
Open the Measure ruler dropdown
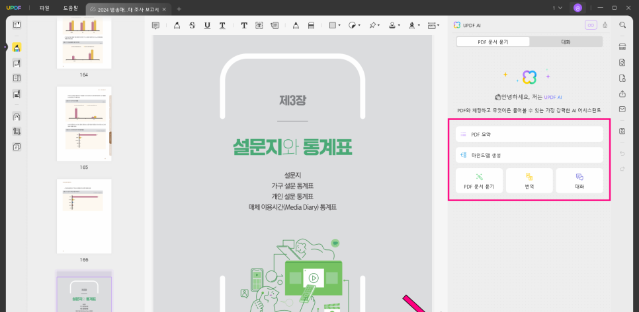(x=433, y=26)
